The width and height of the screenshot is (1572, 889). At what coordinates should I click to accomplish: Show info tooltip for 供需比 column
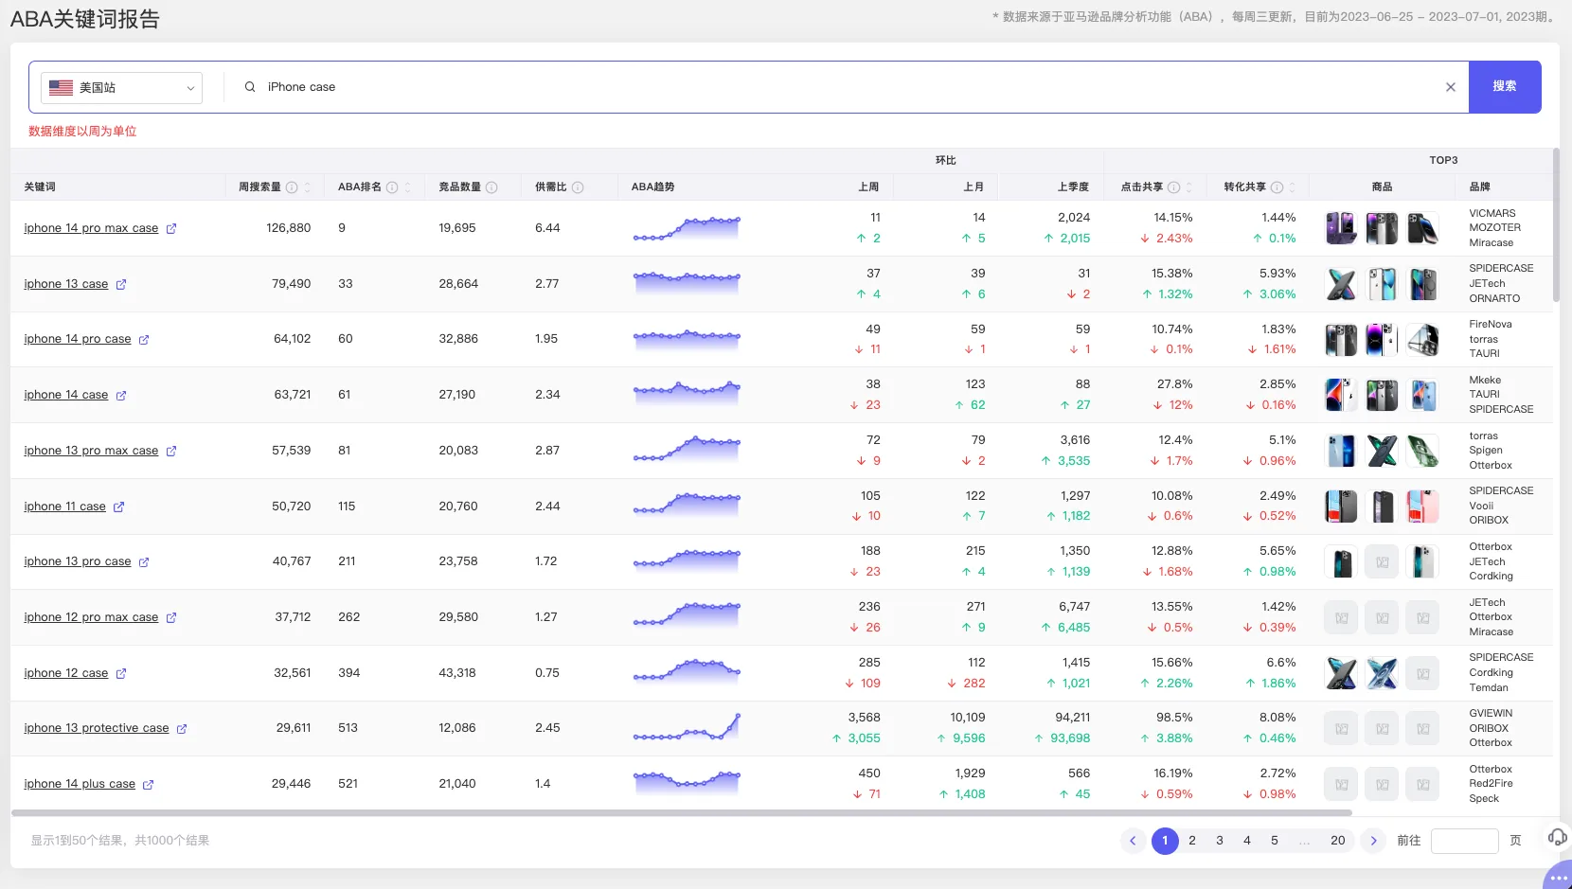click(578, 187)
